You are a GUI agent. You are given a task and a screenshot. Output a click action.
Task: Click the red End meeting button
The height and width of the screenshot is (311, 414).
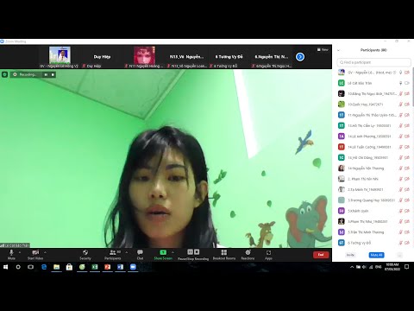pyautogui.click(x=321, y=255)
